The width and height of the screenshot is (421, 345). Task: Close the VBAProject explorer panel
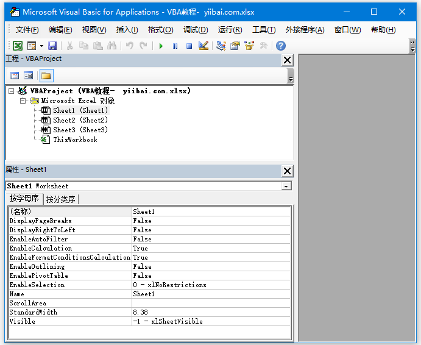click(287, 60)
